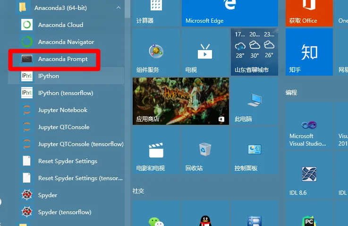Click the app list scrollbar
This screenshot has width=348, height=226.
127,9
